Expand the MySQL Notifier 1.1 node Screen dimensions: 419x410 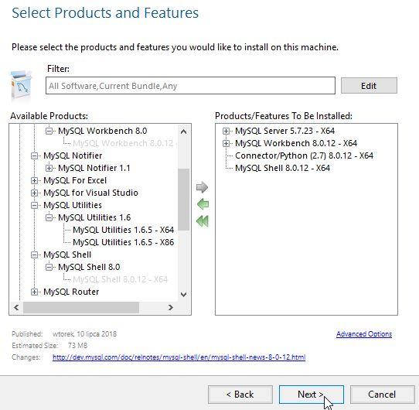[x=49, y=168]
